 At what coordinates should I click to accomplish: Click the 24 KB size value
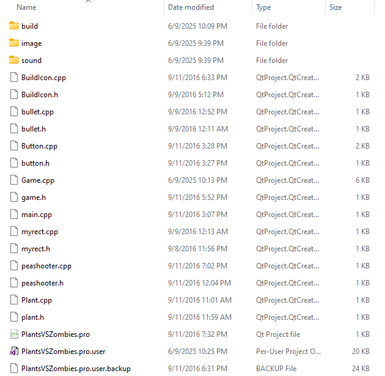361,369
